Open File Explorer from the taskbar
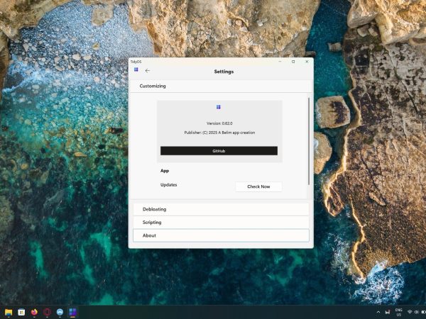Image resolution: width=426 pixels, height=319 pixels. [x=9, y=312]
